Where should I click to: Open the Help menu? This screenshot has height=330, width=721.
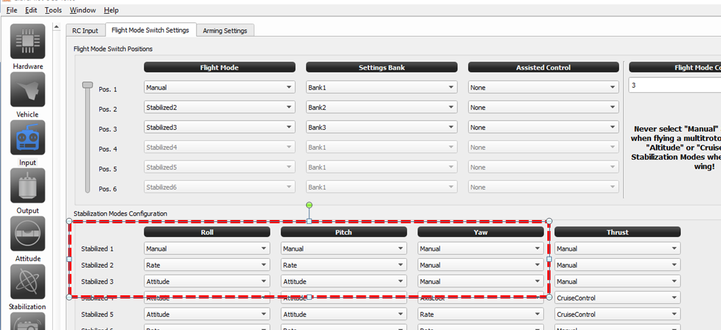point(111,10)
